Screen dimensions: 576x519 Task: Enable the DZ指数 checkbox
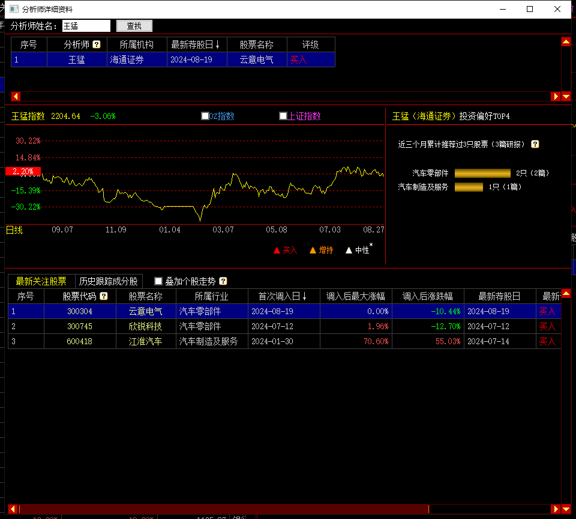tap(205, 117)
